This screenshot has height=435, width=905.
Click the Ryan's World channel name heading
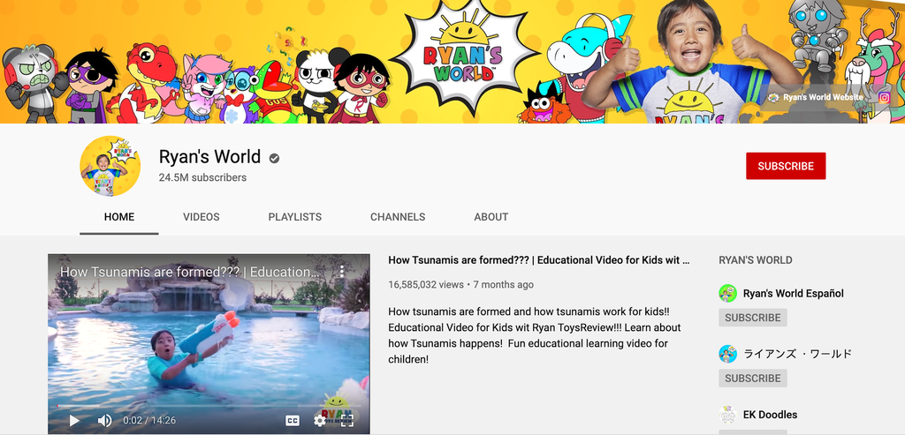click(209, 157)
